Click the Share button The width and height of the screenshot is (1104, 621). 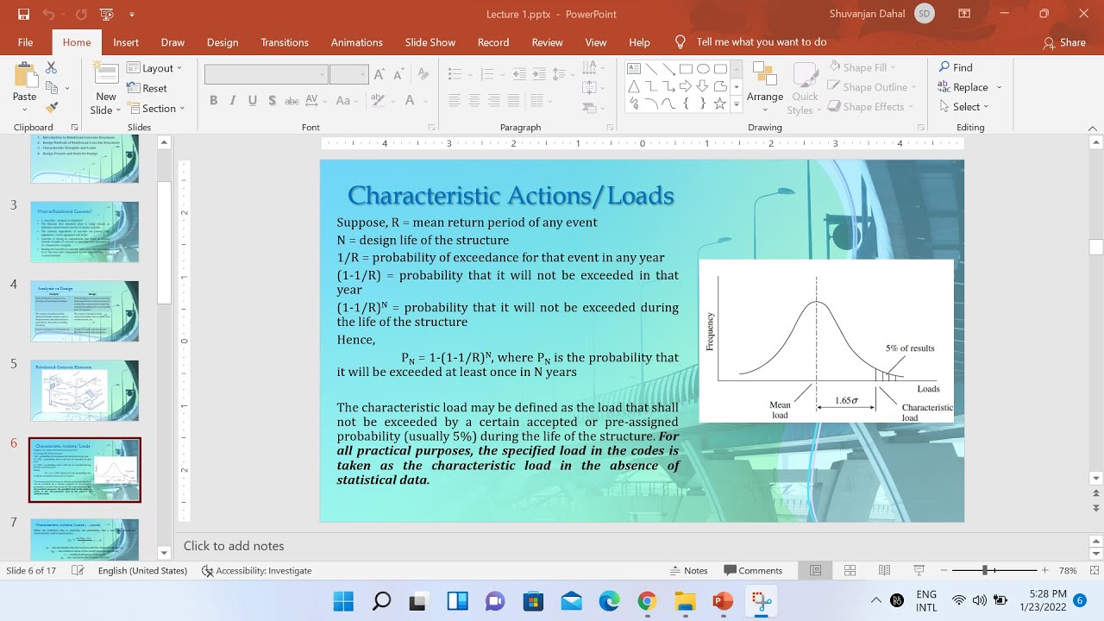point(1064,42)
